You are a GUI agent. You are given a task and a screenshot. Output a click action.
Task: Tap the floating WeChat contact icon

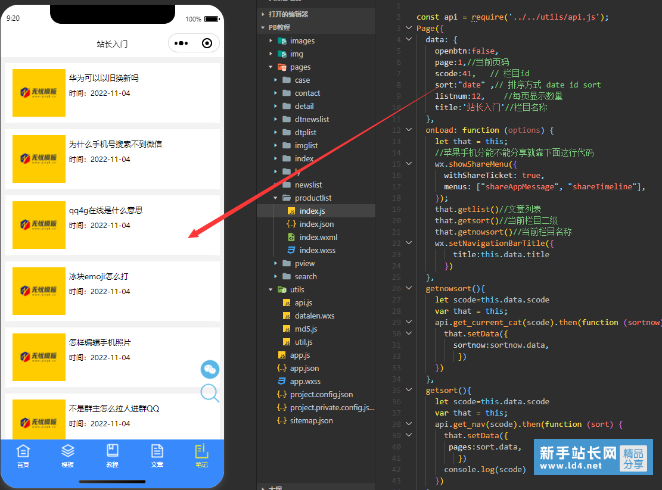pyautogui.click(x=210, y=369)
